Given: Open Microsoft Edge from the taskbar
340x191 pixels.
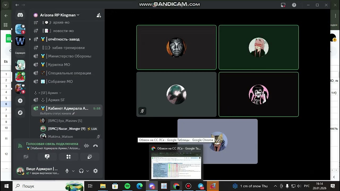Looking at the screenshot, I should click(139, 186).
